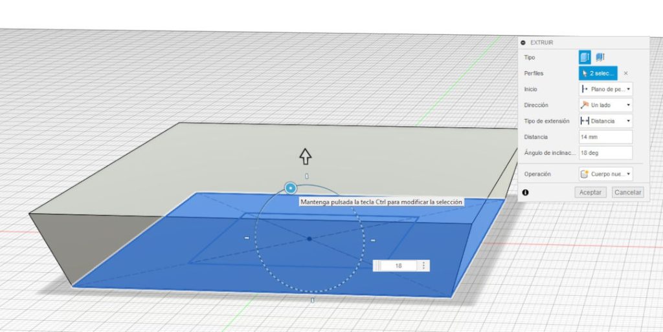The width and height of the screenshot is (663, 332).
Task: Click the Ángulo de inclinación 18 deg field
Action: pyautogui.click(x=605, y=153)
